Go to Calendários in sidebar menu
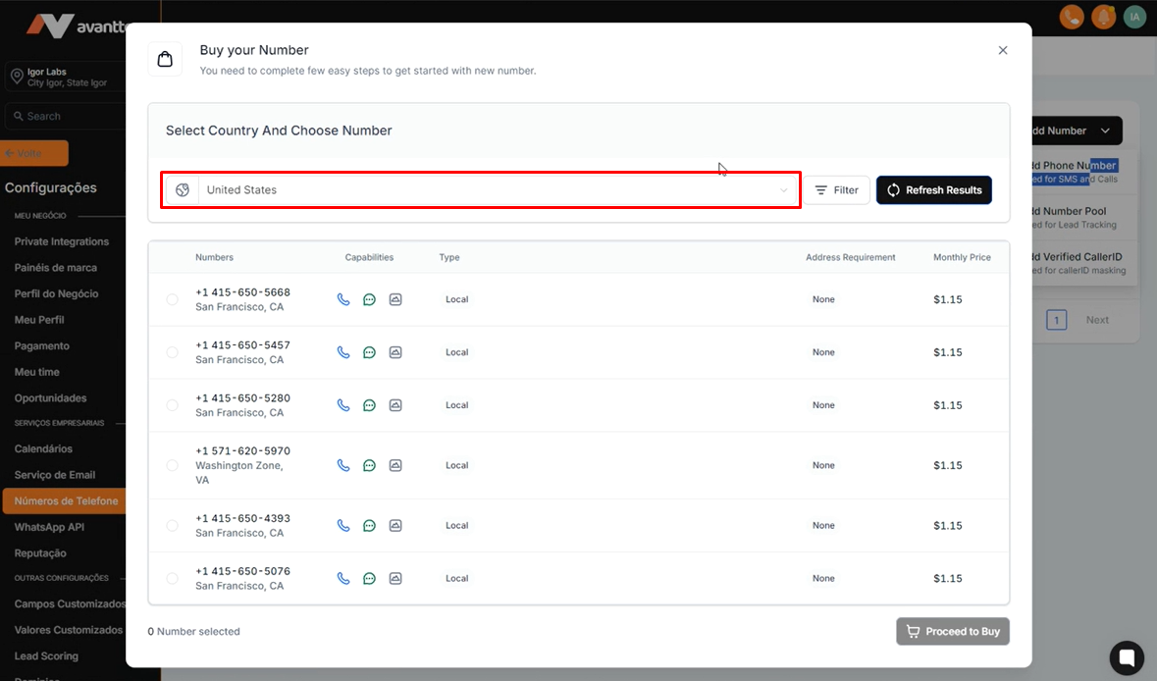Screen dimensions: 1157x681 point(43,448)
